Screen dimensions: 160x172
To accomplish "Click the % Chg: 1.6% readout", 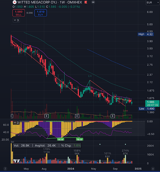I will pyautogui.click(x=71, y=146).
